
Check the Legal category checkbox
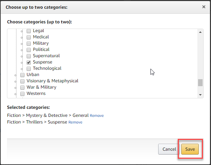(29, 31)
